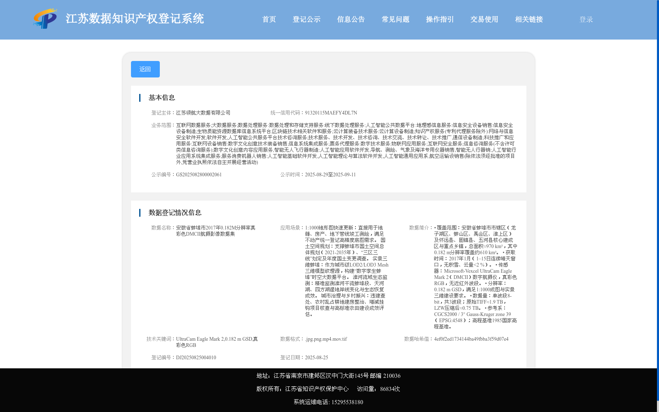This screenshot has height=412, width=659.
Task: Select 常见问题 in the top navigation
Action: click(395, 19)
